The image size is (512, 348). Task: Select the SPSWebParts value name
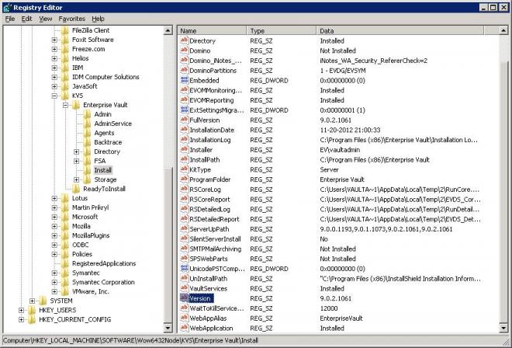click(x=209, y=259)
